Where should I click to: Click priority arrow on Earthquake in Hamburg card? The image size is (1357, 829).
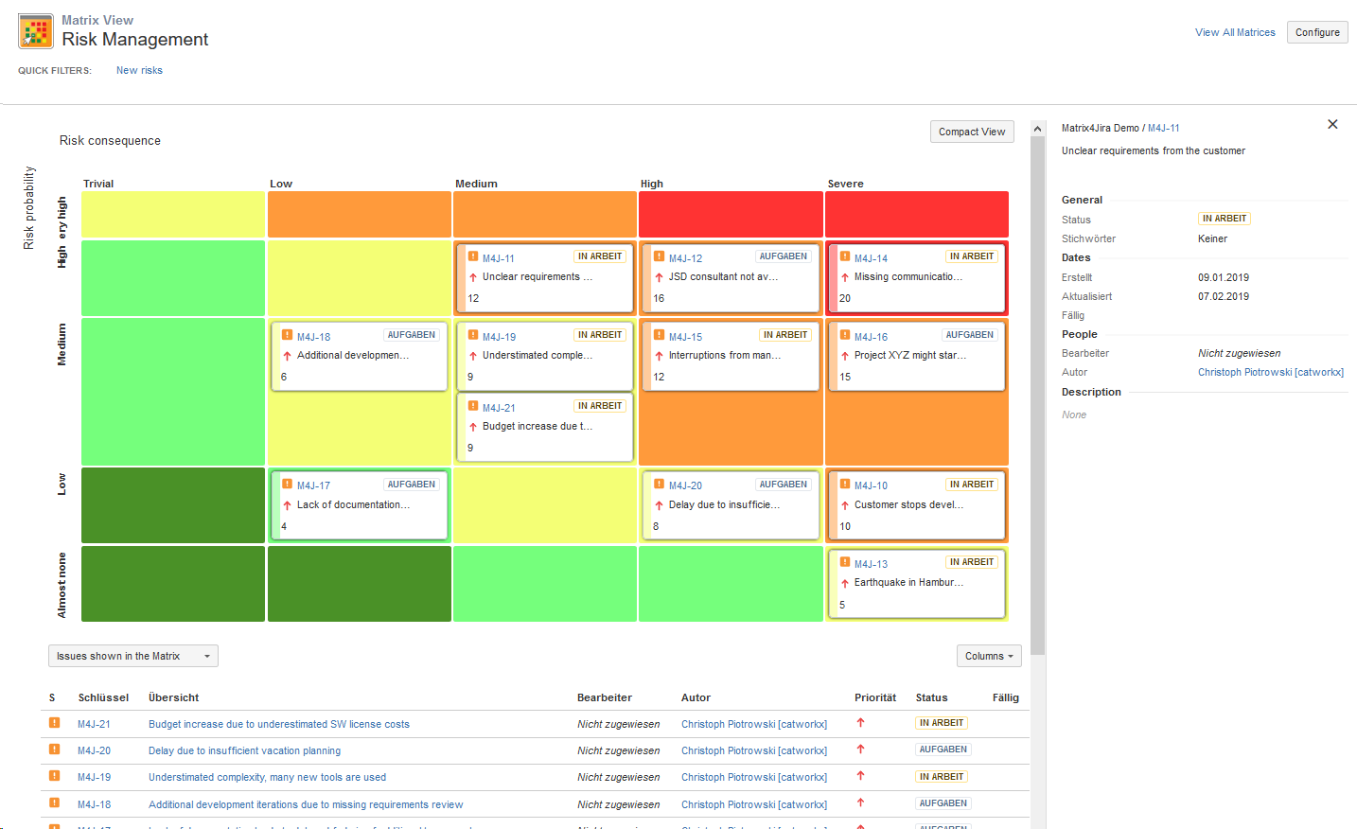click(845, 583)
